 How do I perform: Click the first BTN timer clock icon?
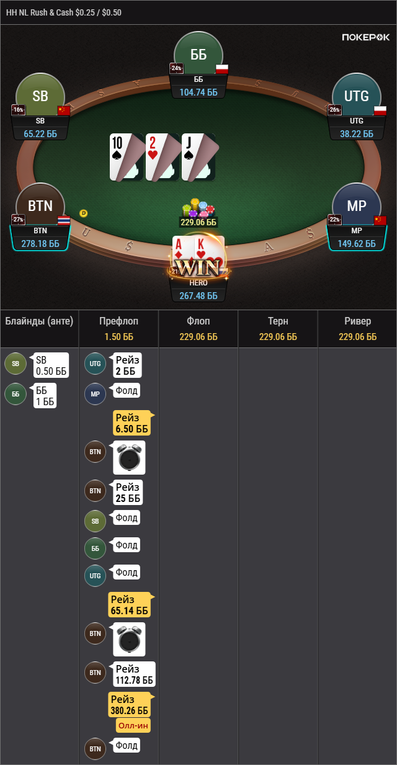[129, 458]
